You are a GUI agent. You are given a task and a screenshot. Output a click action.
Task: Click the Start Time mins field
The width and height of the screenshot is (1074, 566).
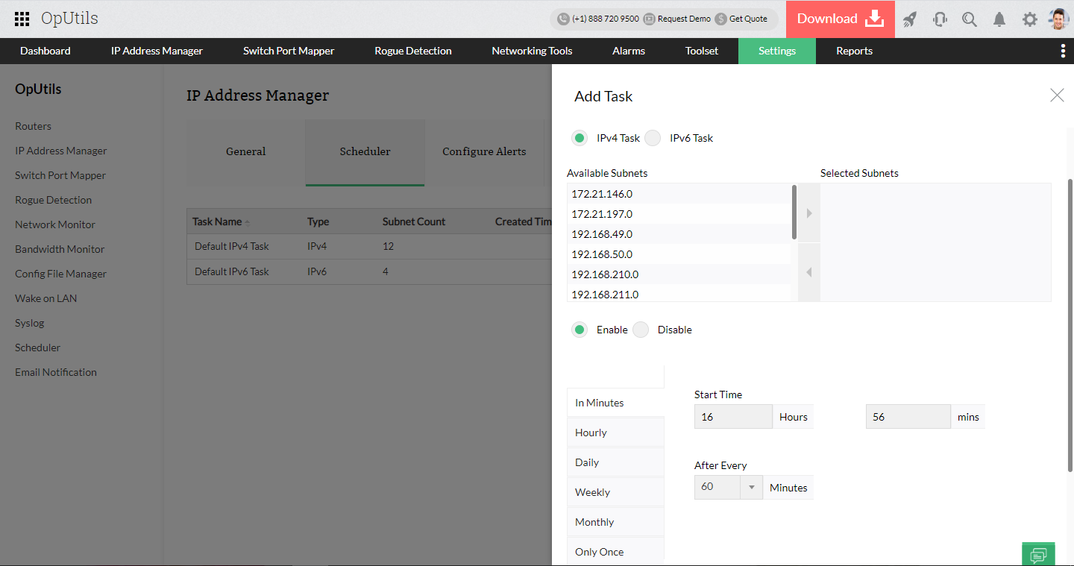908,417
